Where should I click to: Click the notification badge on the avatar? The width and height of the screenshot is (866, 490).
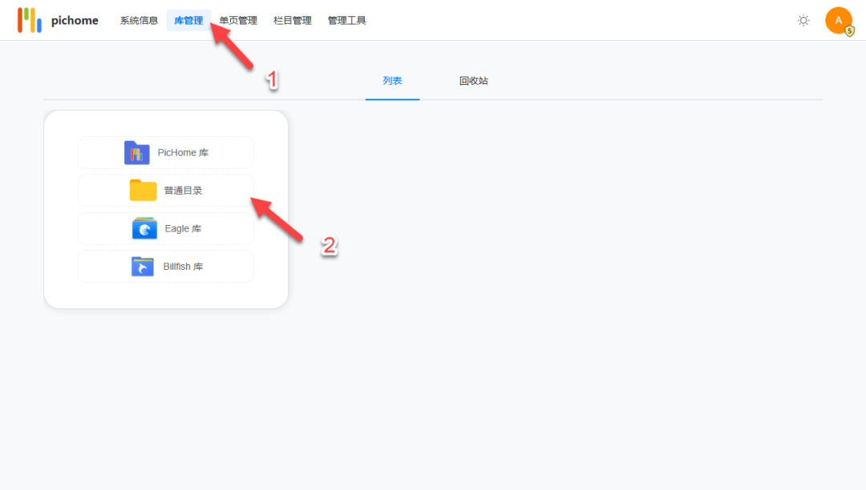point(848,30)
